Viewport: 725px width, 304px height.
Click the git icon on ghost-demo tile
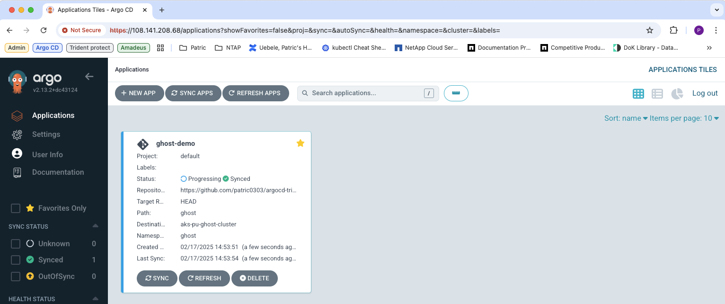click(x=143, y=144)
